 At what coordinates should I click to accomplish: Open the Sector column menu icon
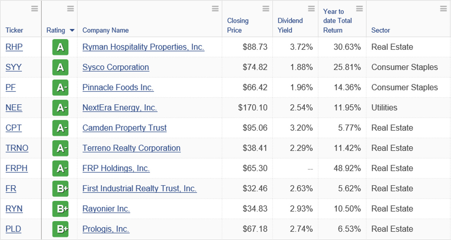pyautogui.click(x=443, y=9)
